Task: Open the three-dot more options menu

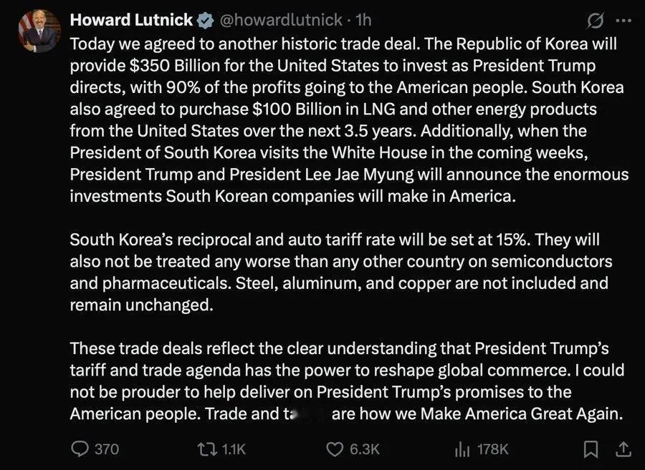Action: (x=623, y=20)
